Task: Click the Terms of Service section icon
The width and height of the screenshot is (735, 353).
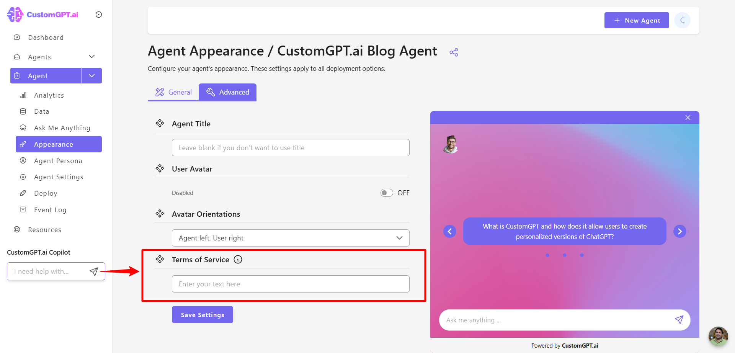Action: [x=160, y=259]
